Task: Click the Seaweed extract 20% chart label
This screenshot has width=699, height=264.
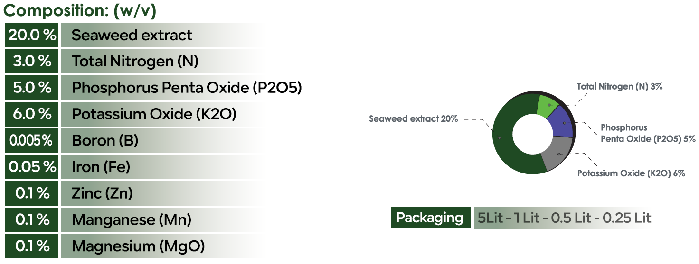Action: coord(413,119)
